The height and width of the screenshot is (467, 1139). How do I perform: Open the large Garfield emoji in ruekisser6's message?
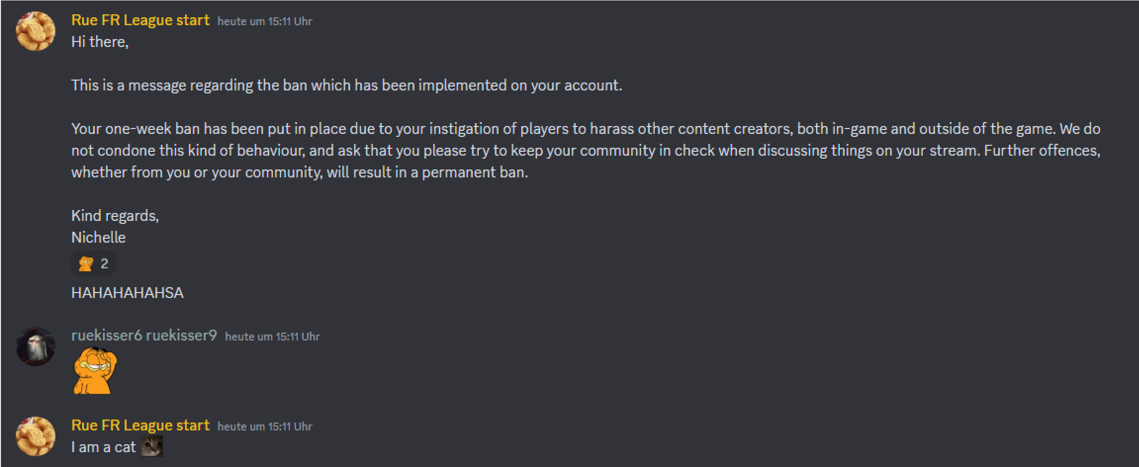(95, 371)
